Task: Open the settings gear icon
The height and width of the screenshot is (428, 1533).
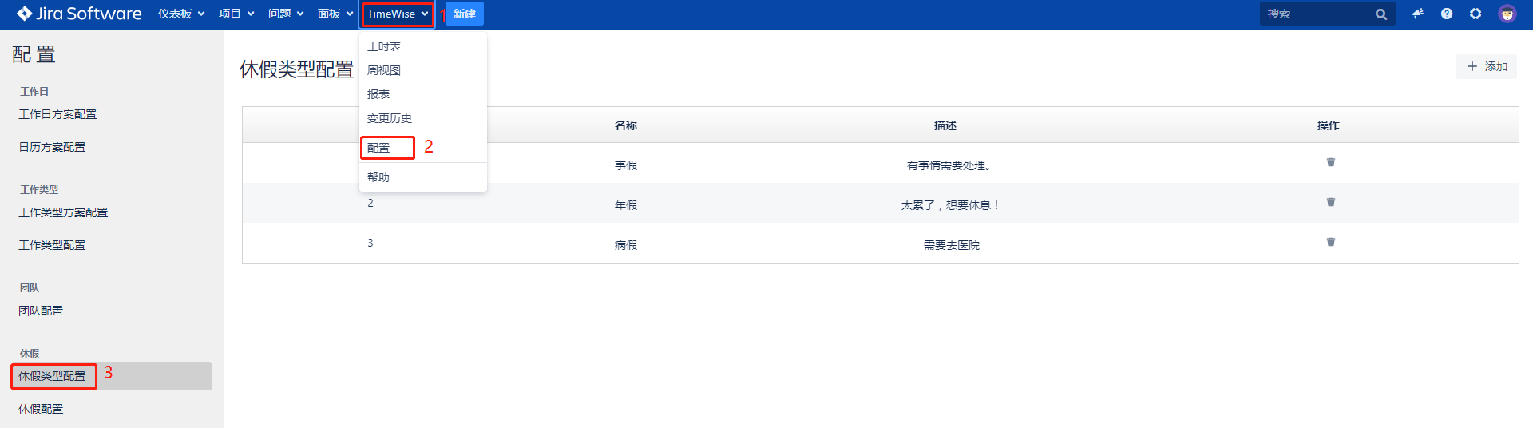Action: click(1475, 14)
